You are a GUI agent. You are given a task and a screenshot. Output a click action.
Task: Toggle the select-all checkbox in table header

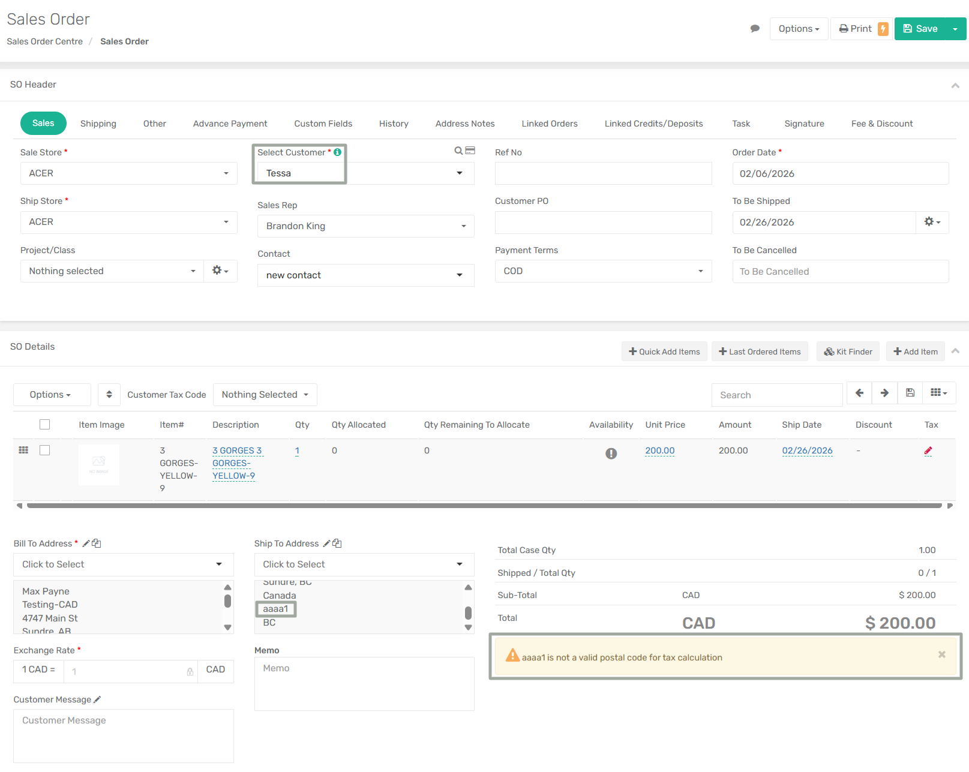[x=44, y=425]
